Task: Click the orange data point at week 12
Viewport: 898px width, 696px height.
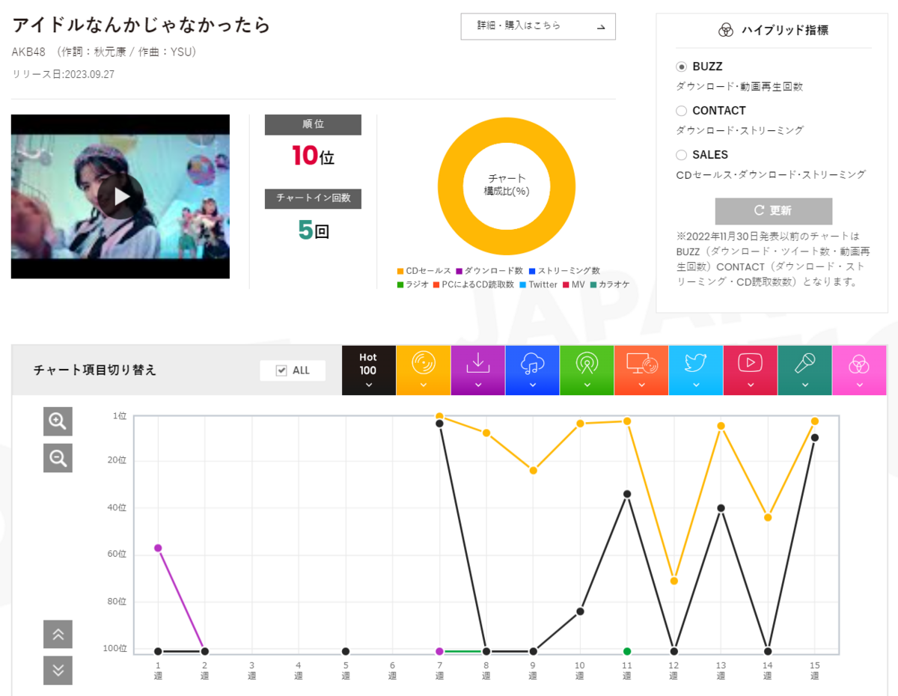Action: [673, 581]
